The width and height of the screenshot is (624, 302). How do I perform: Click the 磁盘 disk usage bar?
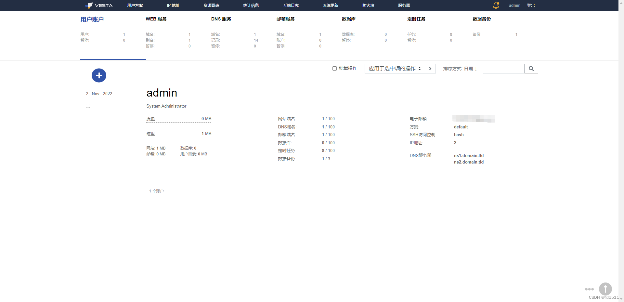click(179, 134)
